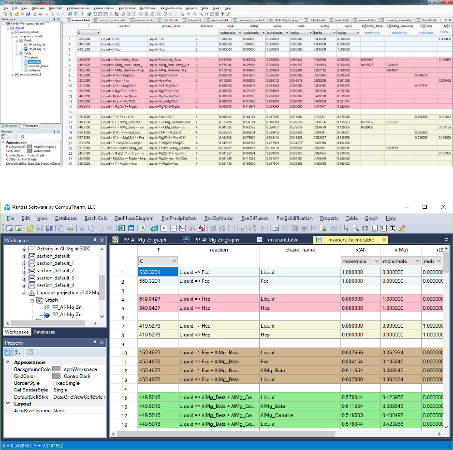Click the down arrow of lower Workspace tree scrollbar
This screenshot has height=450, width=453.
pyautogui.click(x=102, y=316)
